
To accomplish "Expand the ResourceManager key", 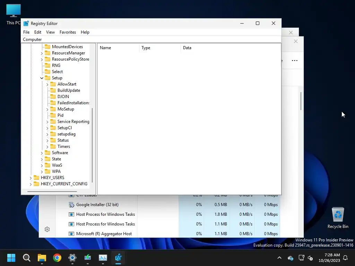I will pos(42,53).
